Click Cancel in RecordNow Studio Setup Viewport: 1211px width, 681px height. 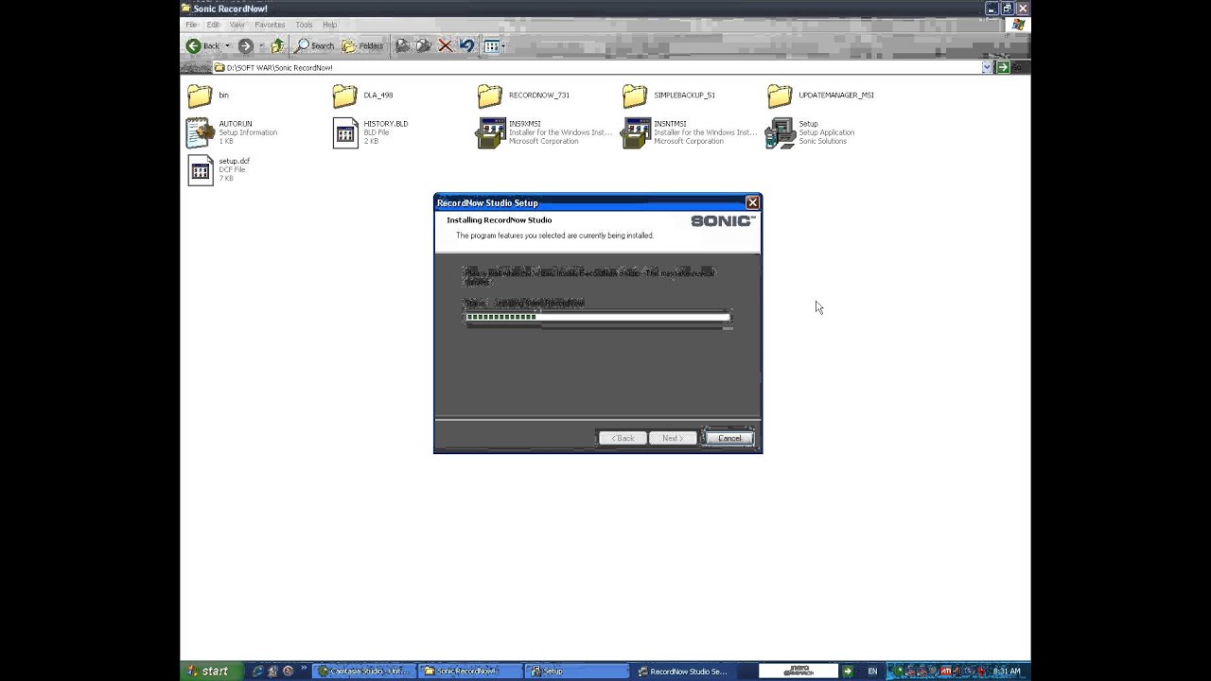tap(729, 438)
